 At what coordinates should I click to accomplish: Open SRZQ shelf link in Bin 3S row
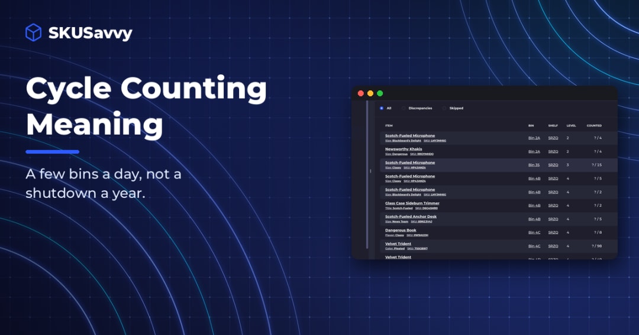553,165
